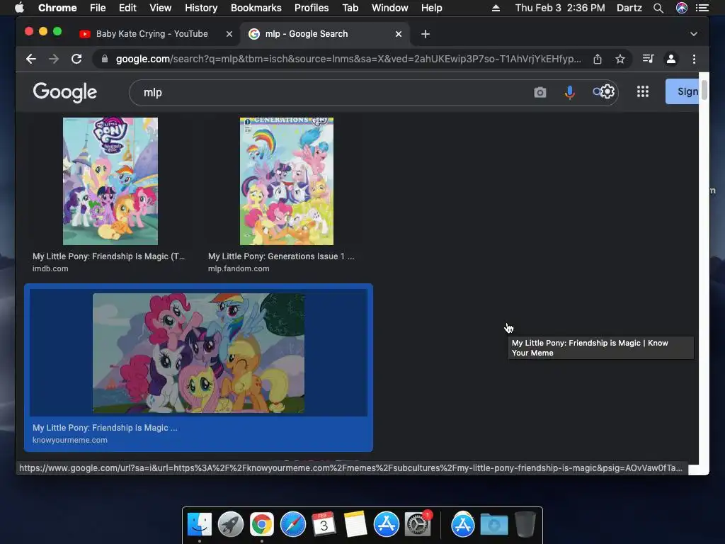Open the Generations Issue 1 comic cover
This screenshot has width=725, height=544.
click(287, 181)
